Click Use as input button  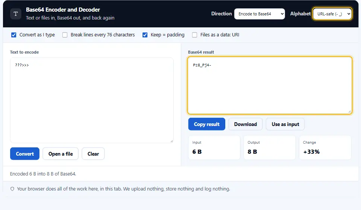(285, 124)
